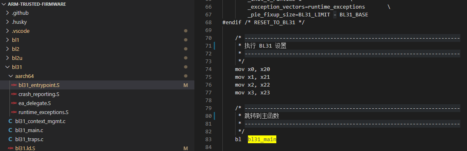
Task: Open bl31_context_mgmt.c file
Action: pos(40,121)
